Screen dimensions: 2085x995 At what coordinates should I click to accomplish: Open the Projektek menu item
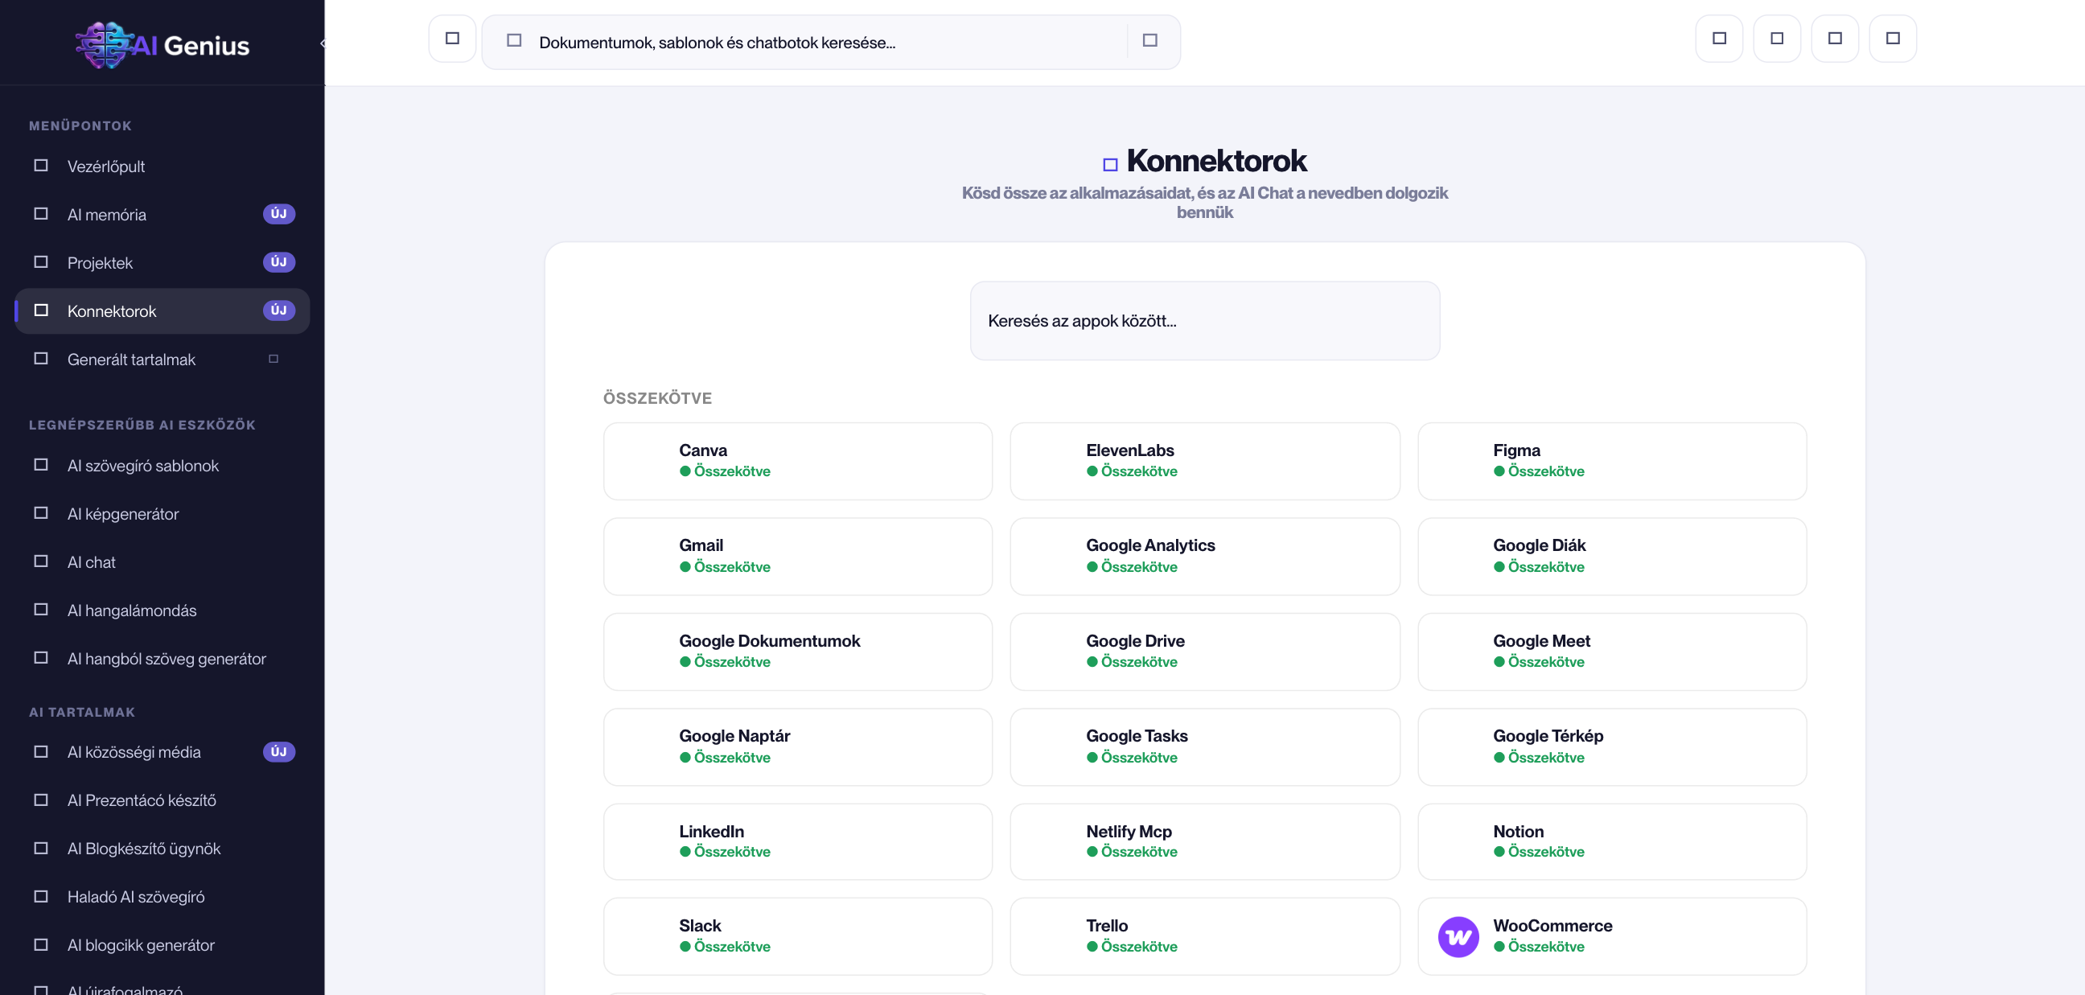coord(162,262)
